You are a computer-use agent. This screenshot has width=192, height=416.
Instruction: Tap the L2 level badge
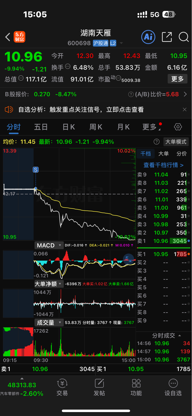113,43
